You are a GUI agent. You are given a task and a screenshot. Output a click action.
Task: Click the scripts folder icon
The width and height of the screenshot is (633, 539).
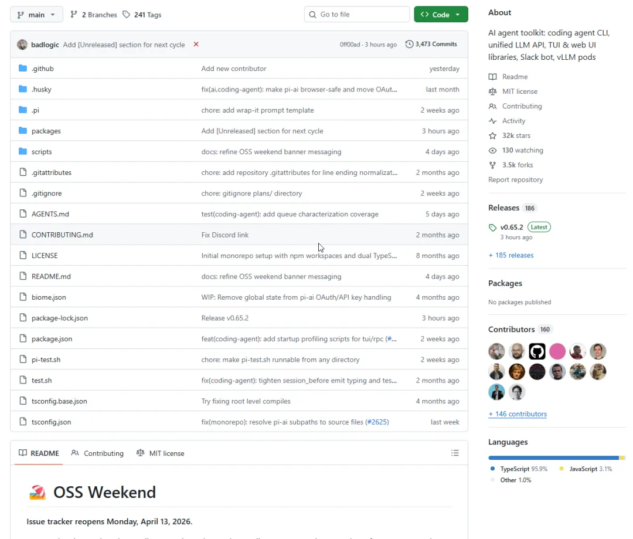[x=23, y=151]
